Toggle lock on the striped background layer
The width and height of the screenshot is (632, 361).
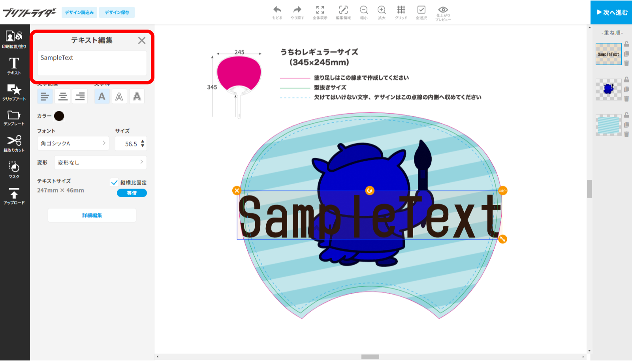(626, 115)
